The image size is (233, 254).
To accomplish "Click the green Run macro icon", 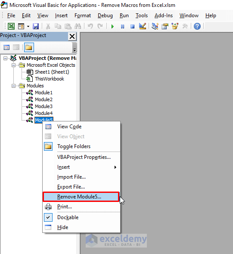I will [112, 26].
